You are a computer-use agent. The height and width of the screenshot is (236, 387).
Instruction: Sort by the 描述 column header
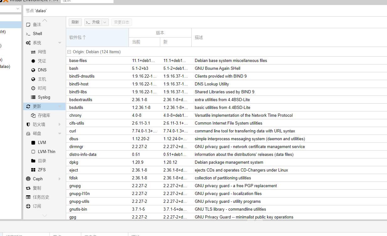(x=289, y=37)
